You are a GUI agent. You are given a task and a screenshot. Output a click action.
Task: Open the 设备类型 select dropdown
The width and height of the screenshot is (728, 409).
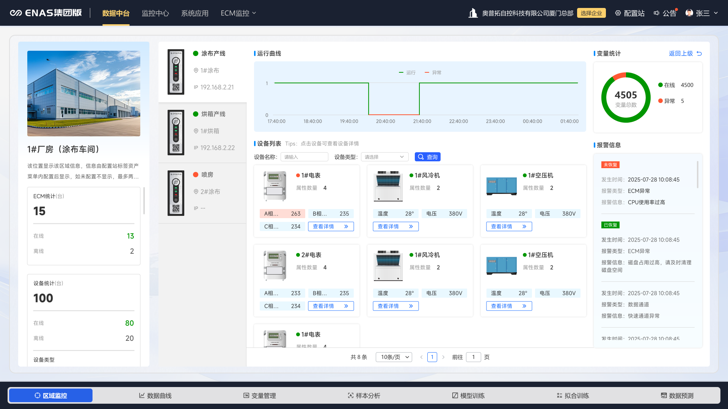[384, 157]
